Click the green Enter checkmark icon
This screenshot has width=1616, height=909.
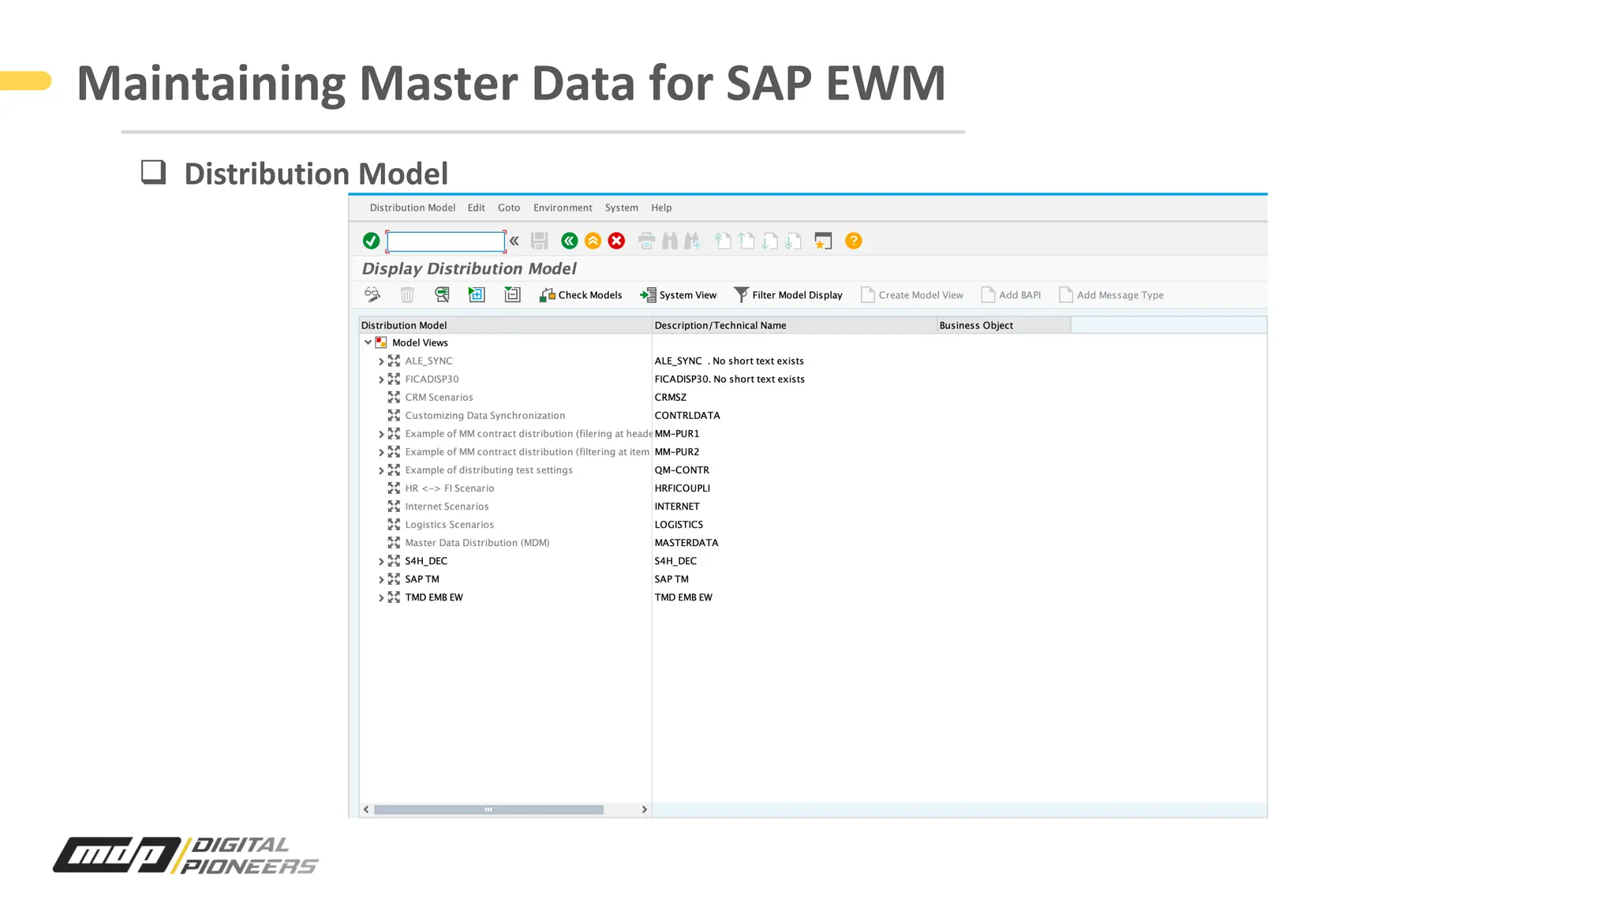pos(371,241)
